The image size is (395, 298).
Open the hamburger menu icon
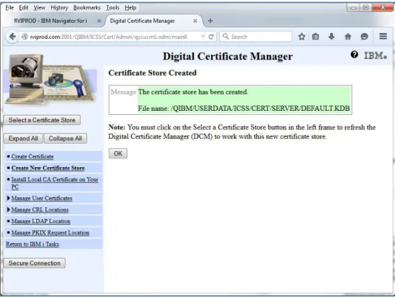click(x=383, y=36)
